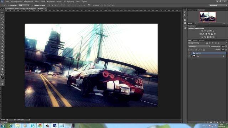
Task: Select the Lasso tool
Action: pos(2,18)
